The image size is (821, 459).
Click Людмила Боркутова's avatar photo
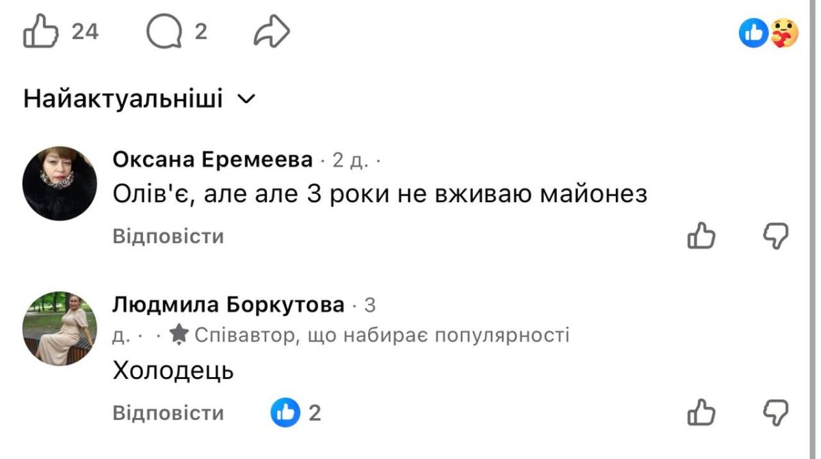(x=60, y=329)
